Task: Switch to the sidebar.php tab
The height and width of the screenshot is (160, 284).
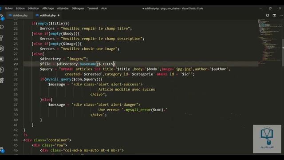Action: point(20,16)
